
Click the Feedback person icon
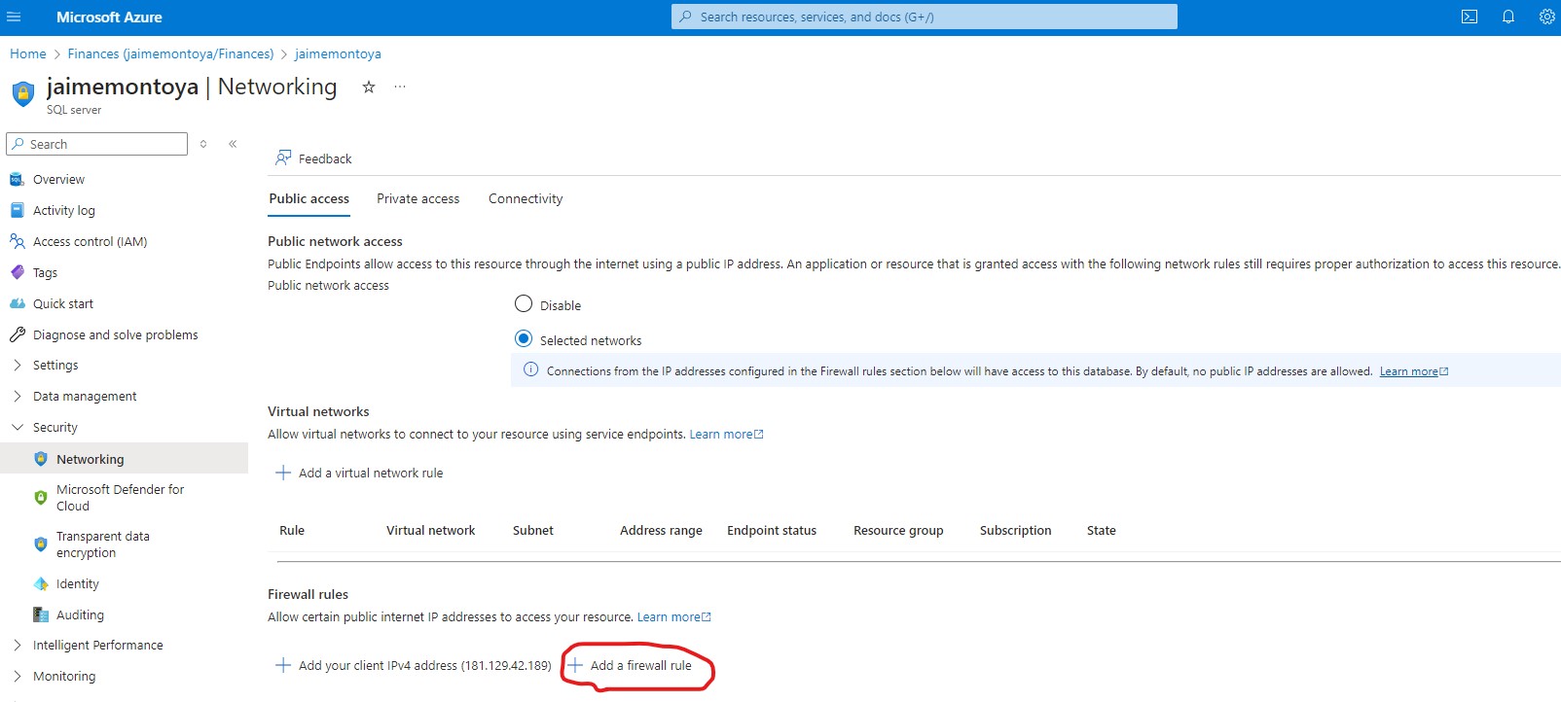click(283, 158)
